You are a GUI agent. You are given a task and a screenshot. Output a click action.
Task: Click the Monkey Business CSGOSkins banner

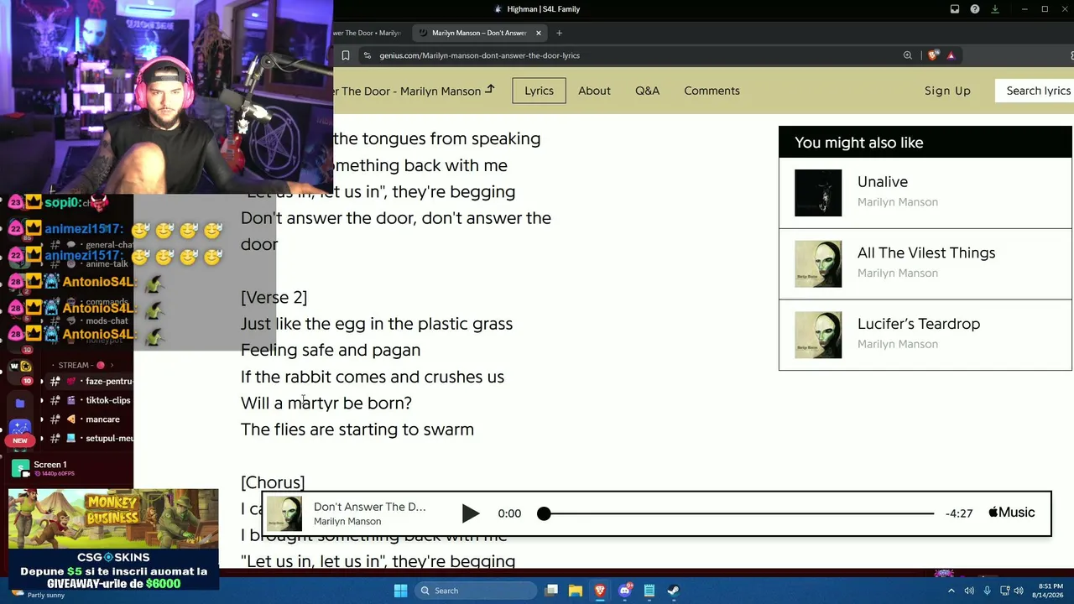point(113,539)
